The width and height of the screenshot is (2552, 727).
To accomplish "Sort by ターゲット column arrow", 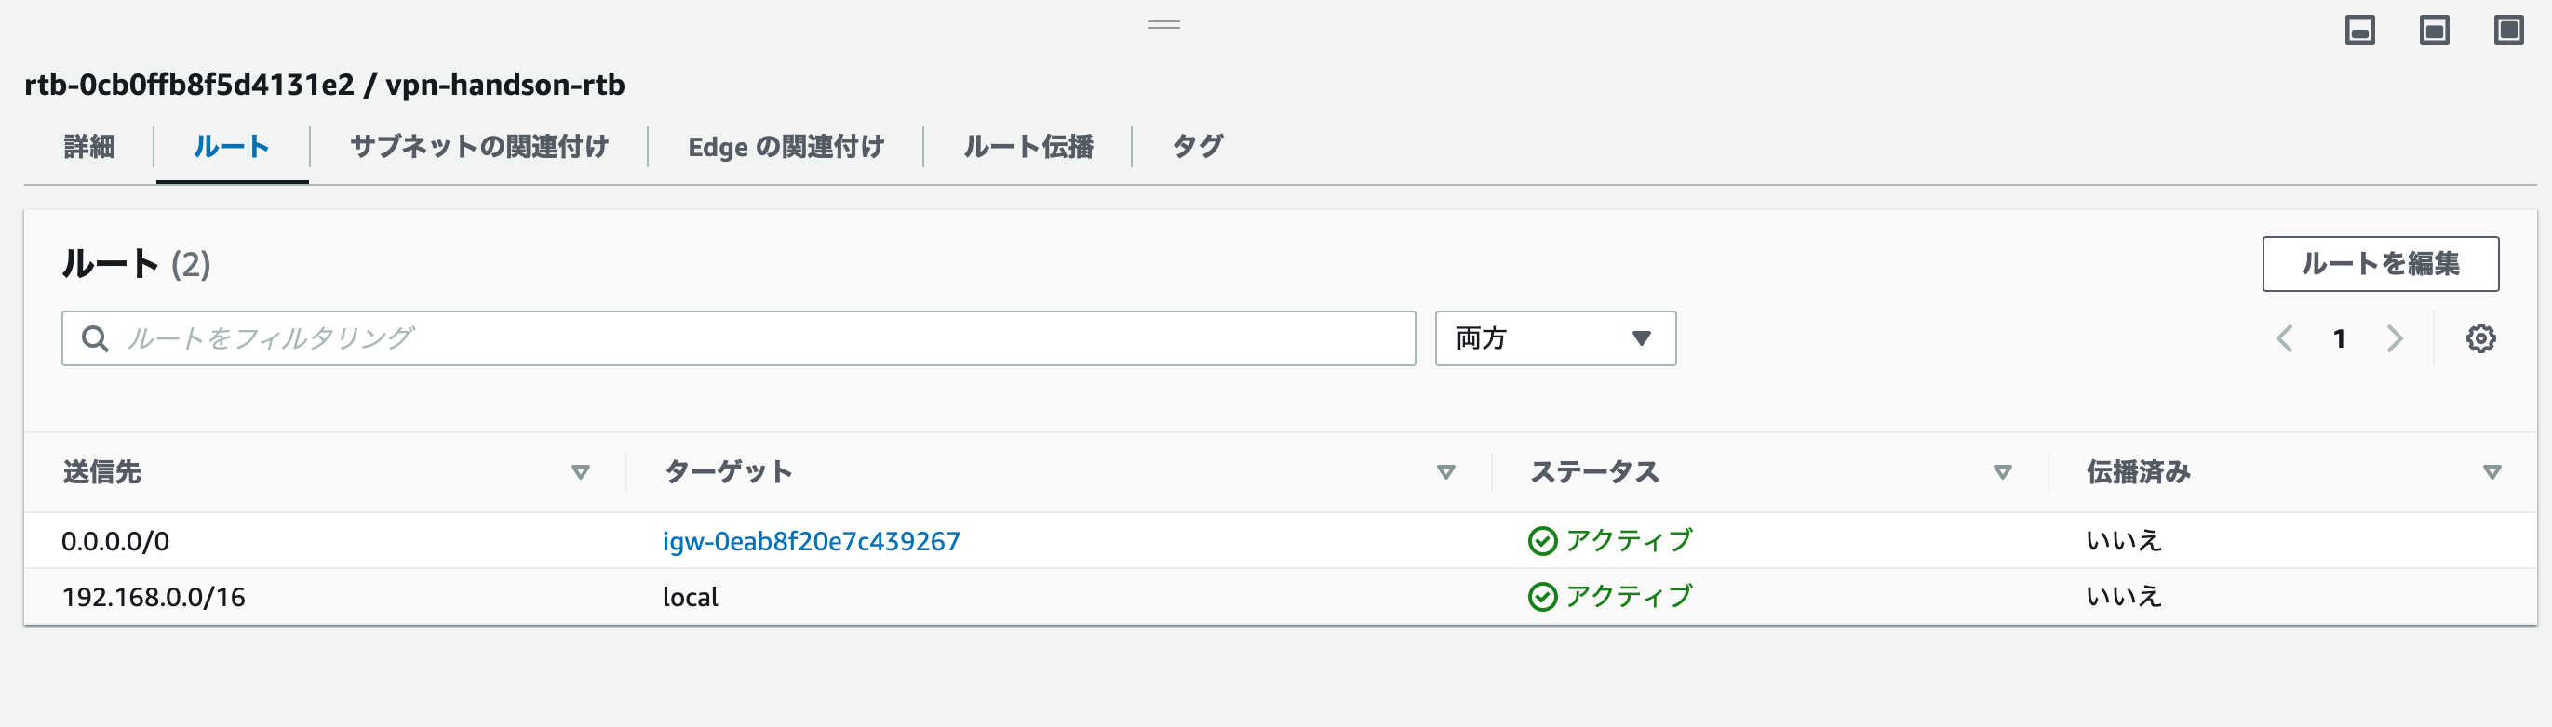I will (x=1445, y=473).
